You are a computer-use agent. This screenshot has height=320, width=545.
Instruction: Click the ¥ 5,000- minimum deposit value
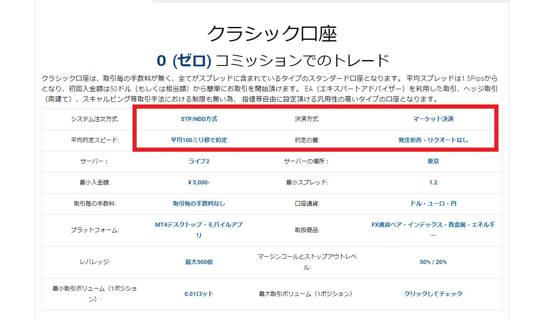click(199, 182)
